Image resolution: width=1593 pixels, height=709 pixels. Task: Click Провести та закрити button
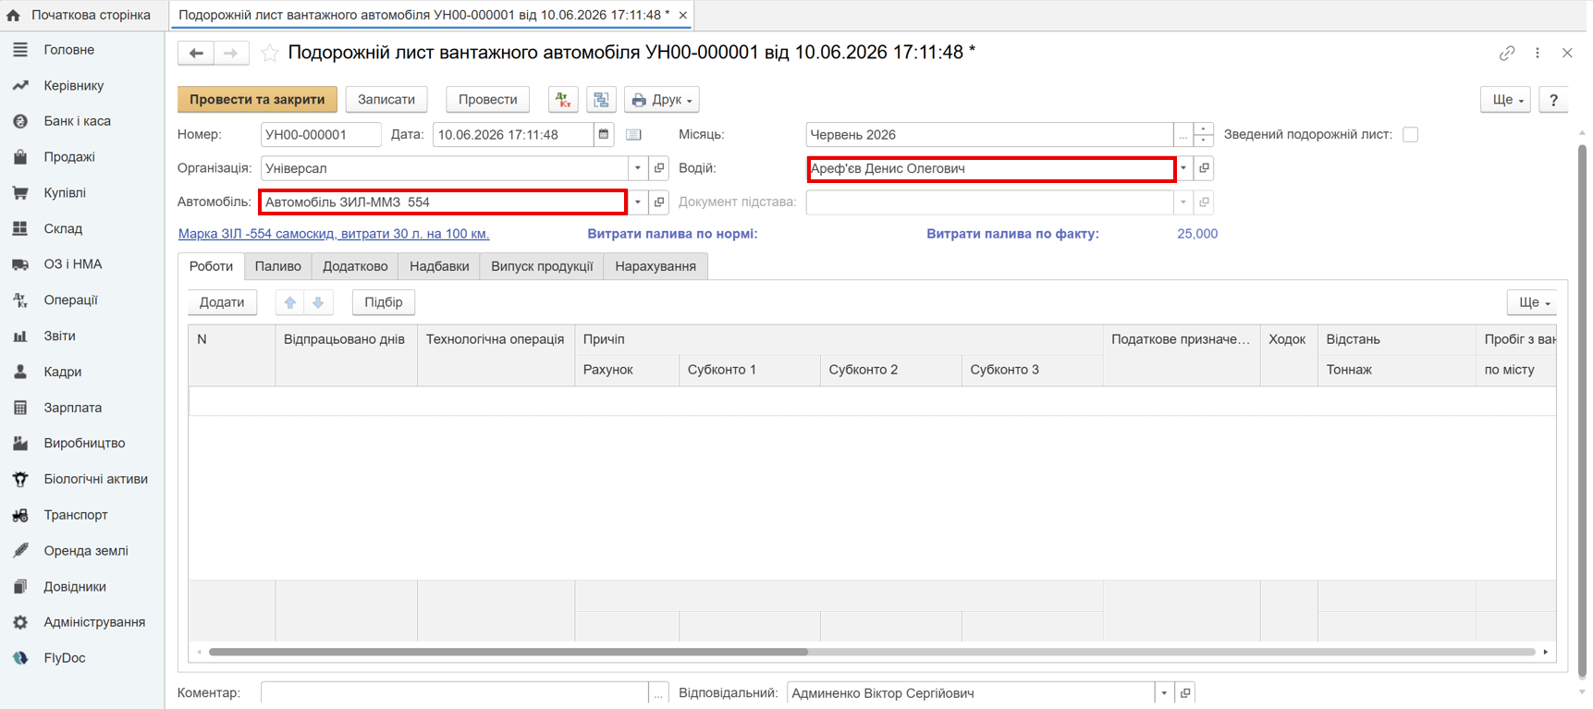pos(257,100)
